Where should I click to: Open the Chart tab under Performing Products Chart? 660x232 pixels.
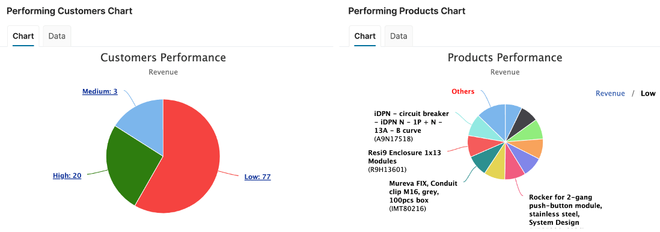[365, 36]
